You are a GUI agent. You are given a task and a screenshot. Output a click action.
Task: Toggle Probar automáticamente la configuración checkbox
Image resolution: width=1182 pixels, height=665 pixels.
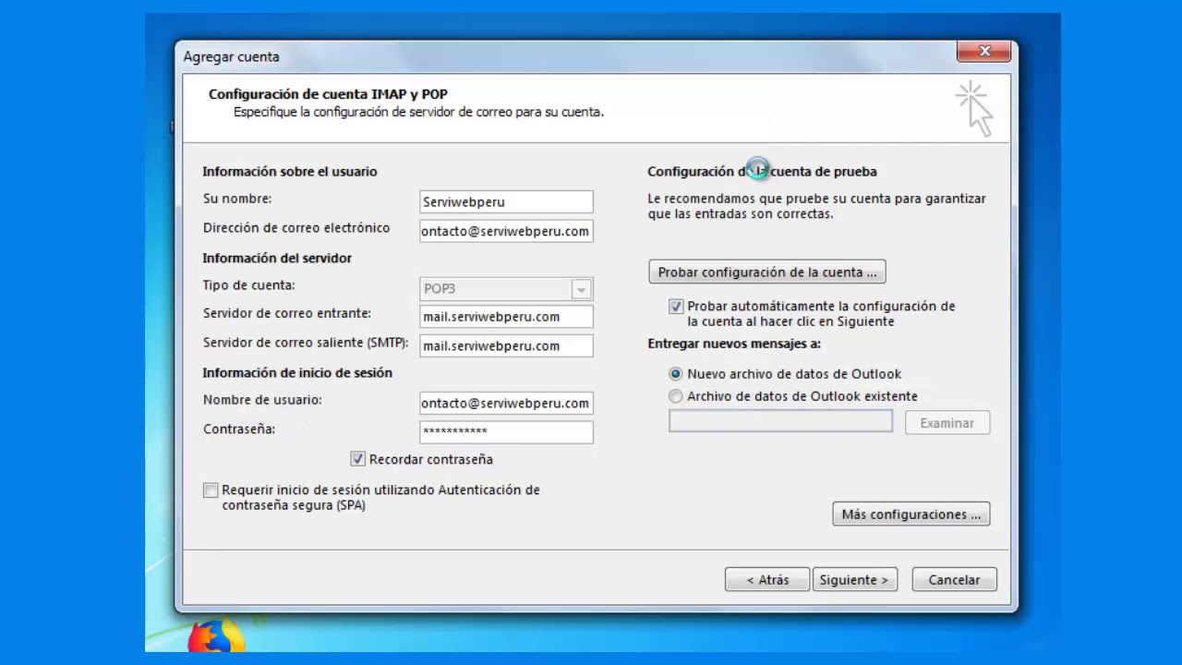pos(676,306)
